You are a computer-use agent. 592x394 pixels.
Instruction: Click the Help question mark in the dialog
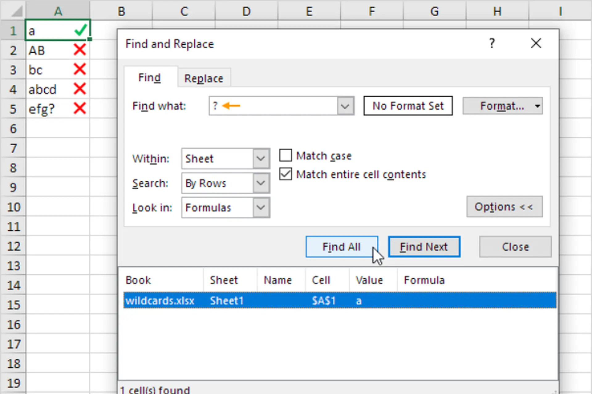492,43
